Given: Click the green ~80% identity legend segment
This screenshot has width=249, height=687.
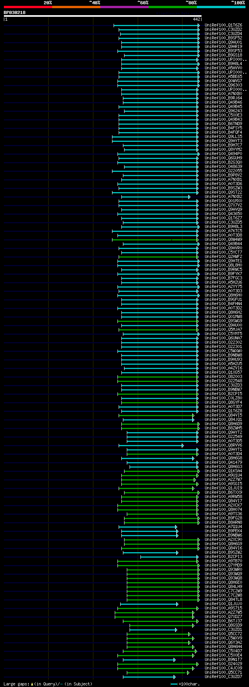Looking at the screenshot, I should (173, 7).
